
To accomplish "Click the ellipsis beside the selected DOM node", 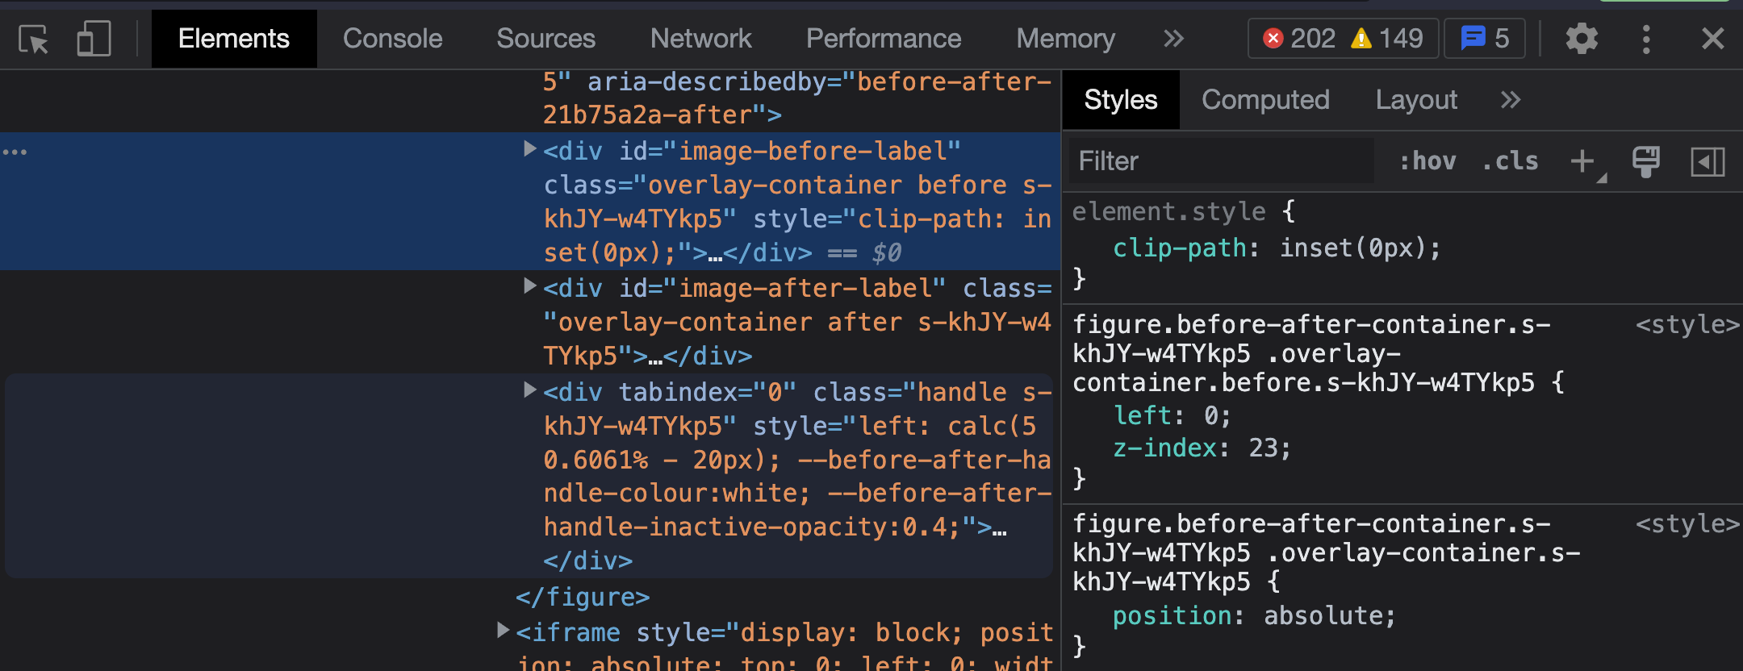I will [15, 152].
